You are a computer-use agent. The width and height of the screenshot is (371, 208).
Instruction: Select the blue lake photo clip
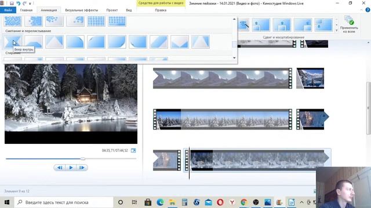click(x=310, y=79)
